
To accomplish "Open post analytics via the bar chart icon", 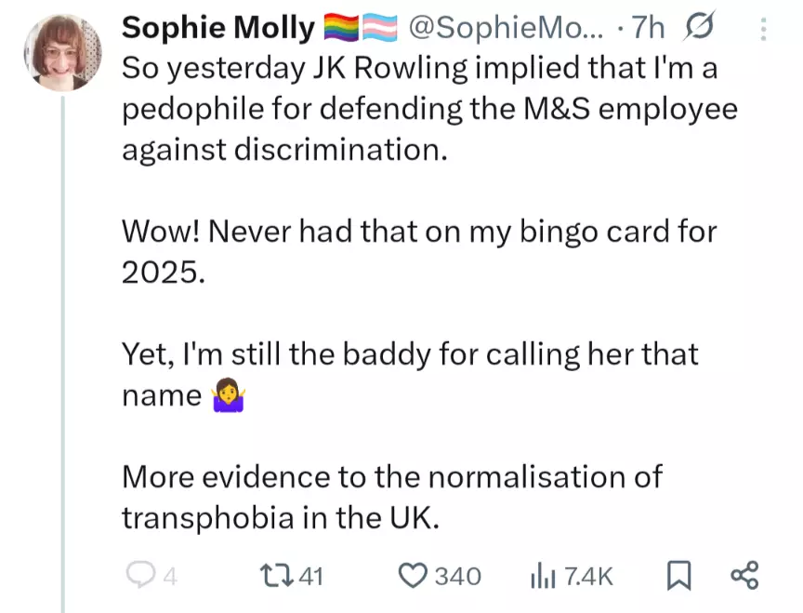I will pos(542,577).
